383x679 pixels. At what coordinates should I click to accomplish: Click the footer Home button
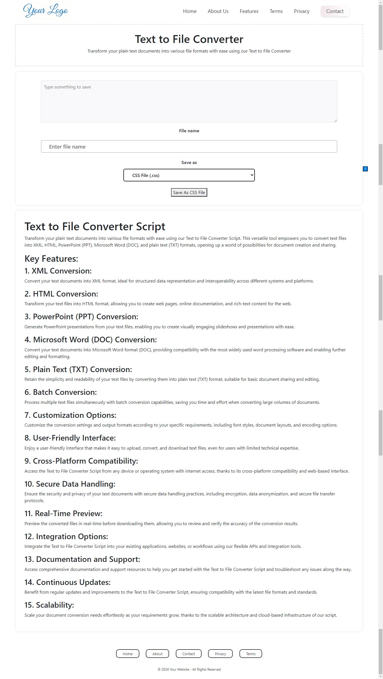point(128,654)
